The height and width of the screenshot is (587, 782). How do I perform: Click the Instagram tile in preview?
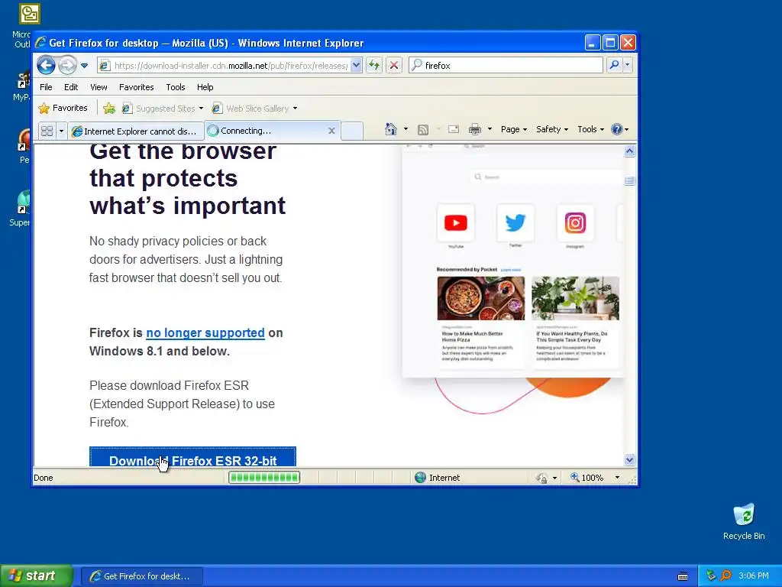(x=575, y=223)
